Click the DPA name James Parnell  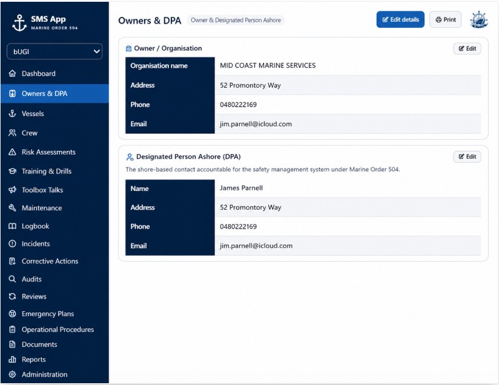[x=241, y=188]
